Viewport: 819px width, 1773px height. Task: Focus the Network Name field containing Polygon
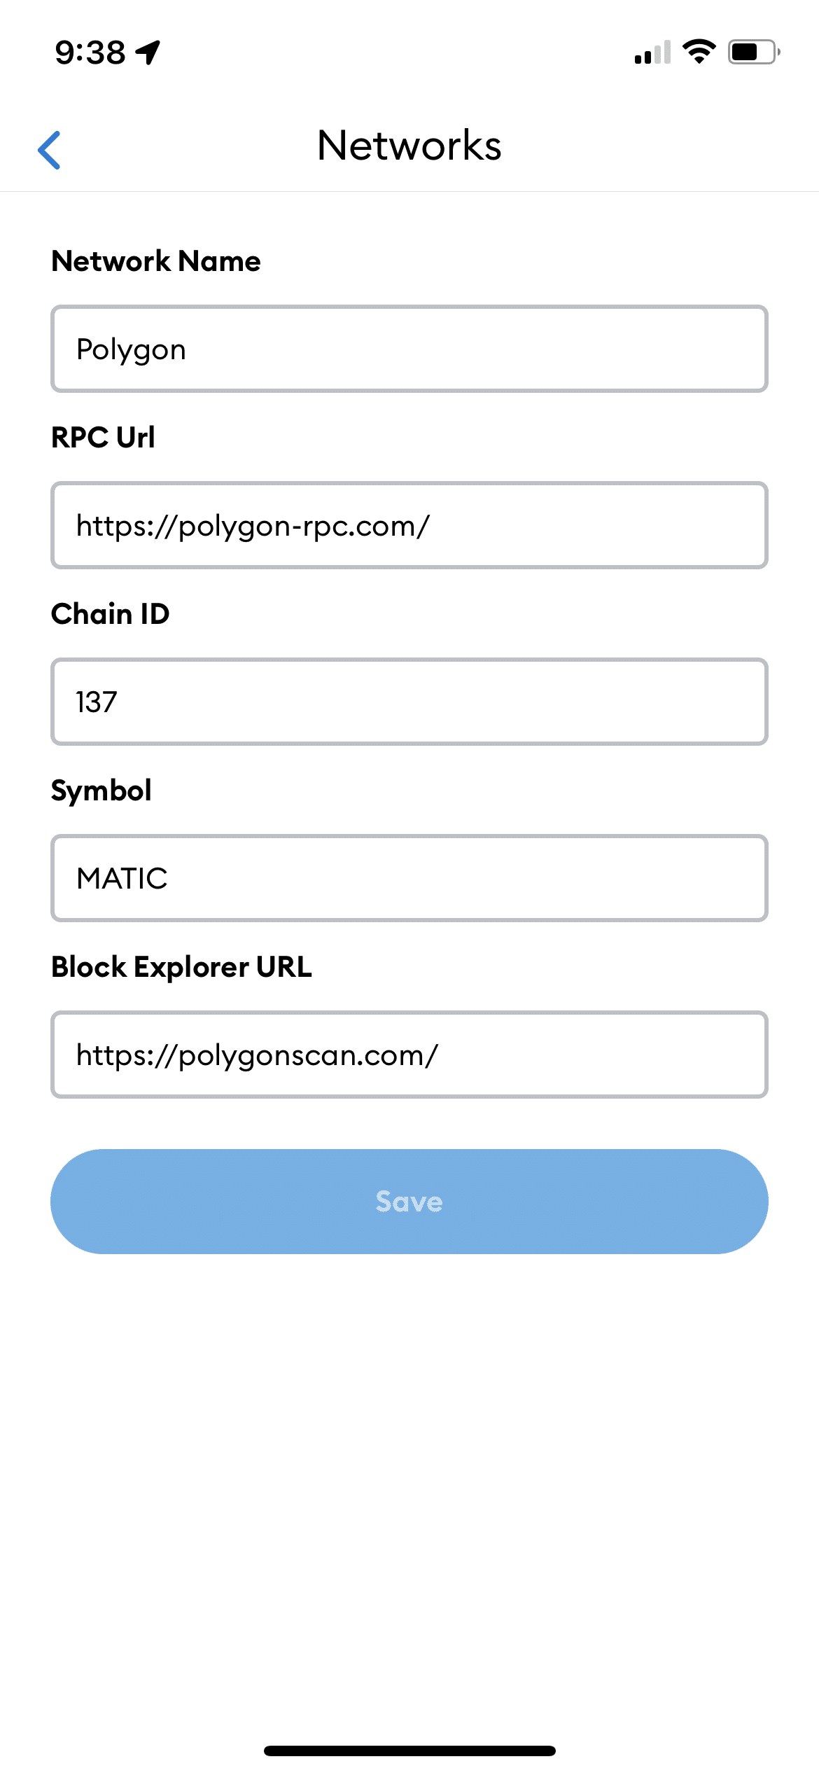(409, 349)
